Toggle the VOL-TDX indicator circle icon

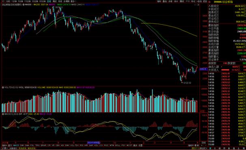pos(3,87)
